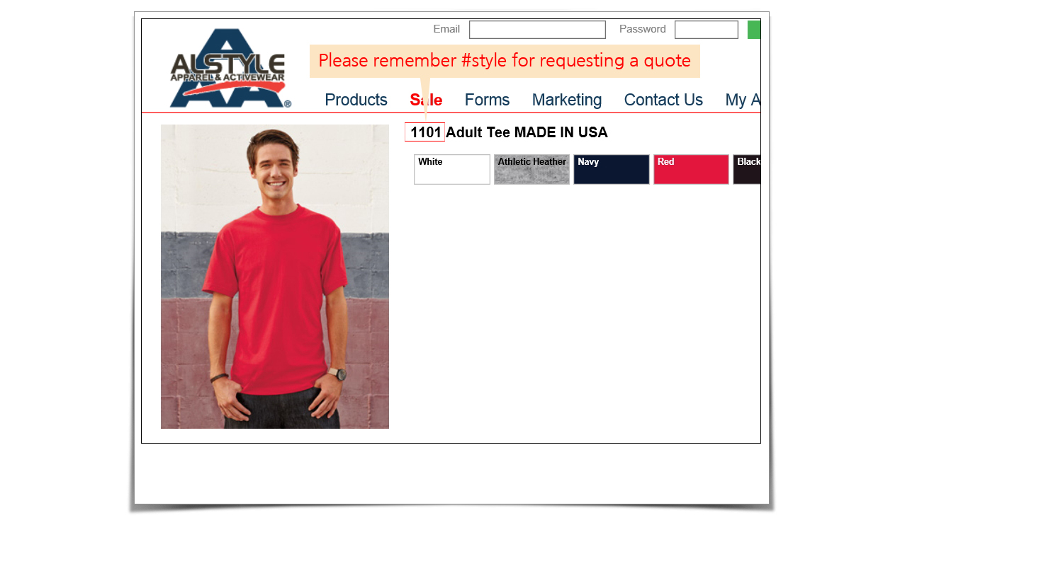Go to Contact Us page
Screen dimensions: 1063x566
click(663, 100)
